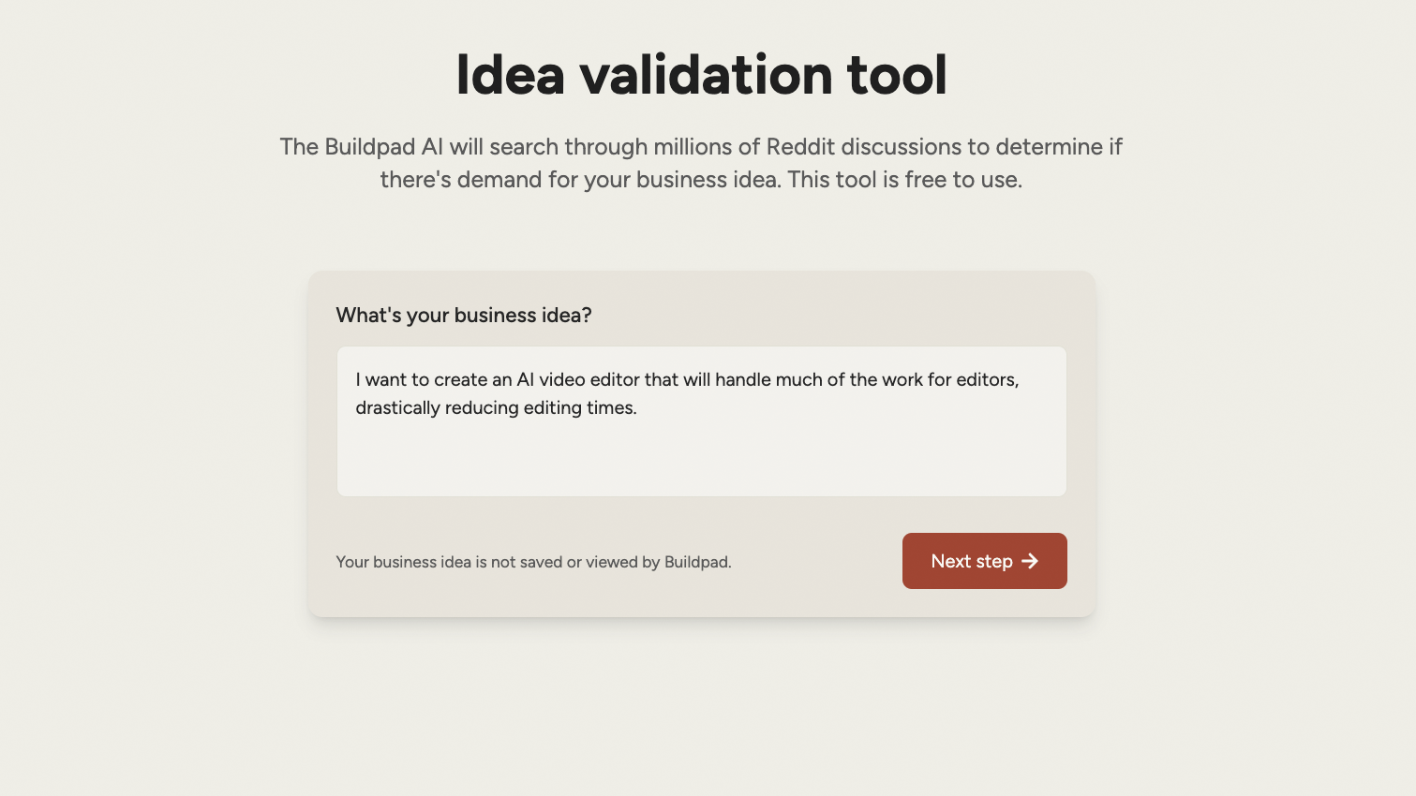Click the word "drastically" in the idea text

click(x=397, y=408)
